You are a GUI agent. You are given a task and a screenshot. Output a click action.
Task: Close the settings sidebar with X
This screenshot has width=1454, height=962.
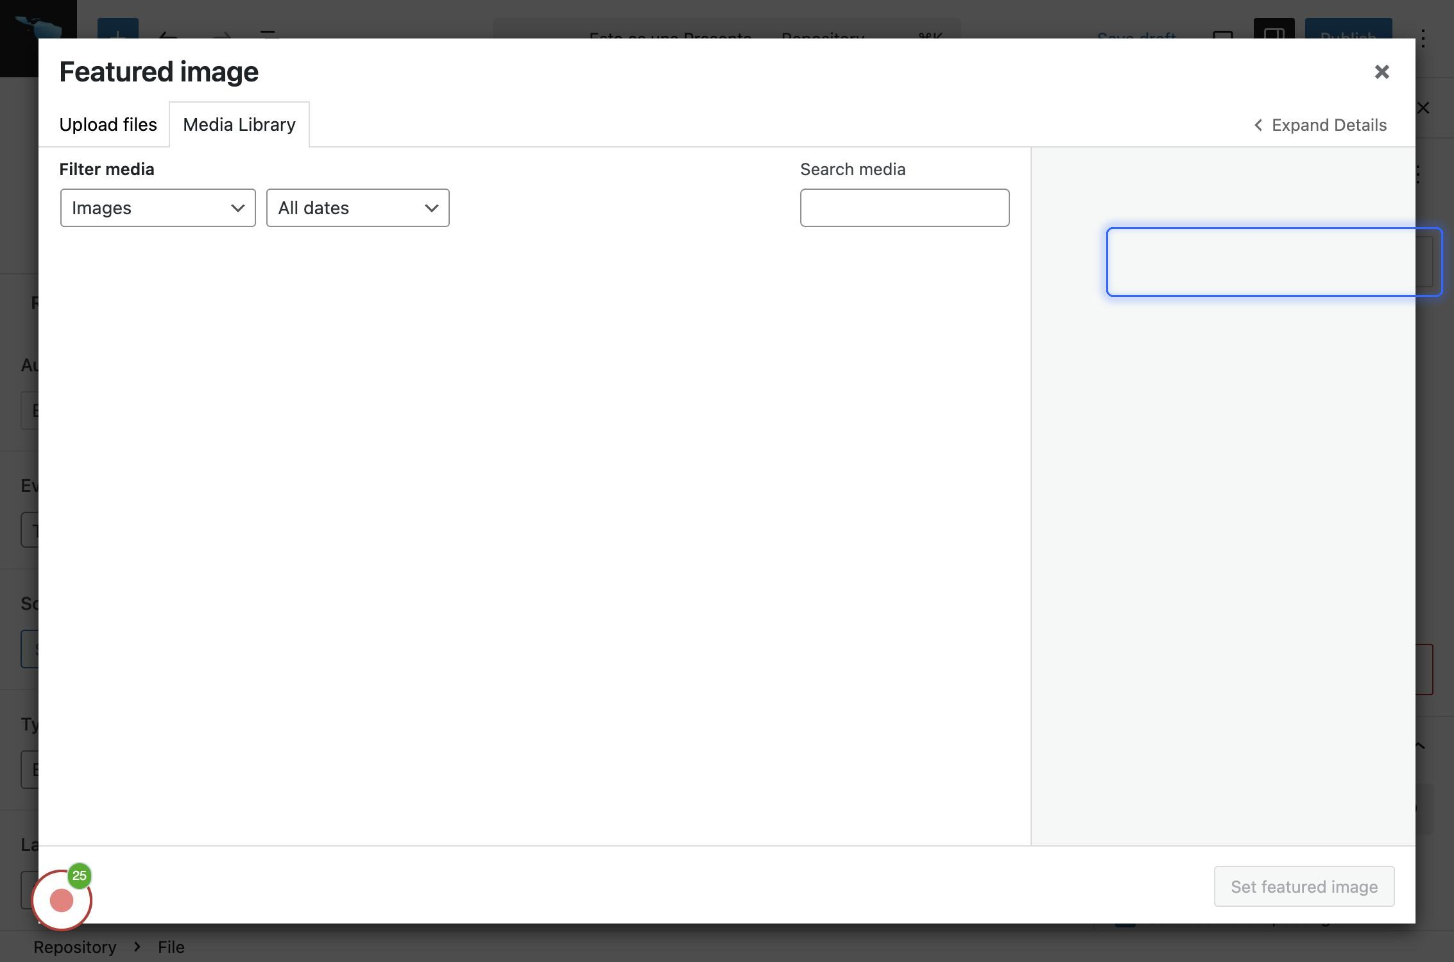1423,108
